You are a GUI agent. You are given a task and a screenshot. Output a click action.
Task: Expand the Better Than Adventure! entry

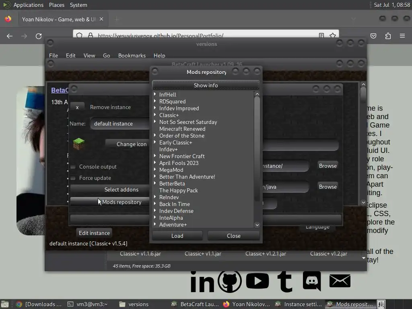(x=155, y=176)
